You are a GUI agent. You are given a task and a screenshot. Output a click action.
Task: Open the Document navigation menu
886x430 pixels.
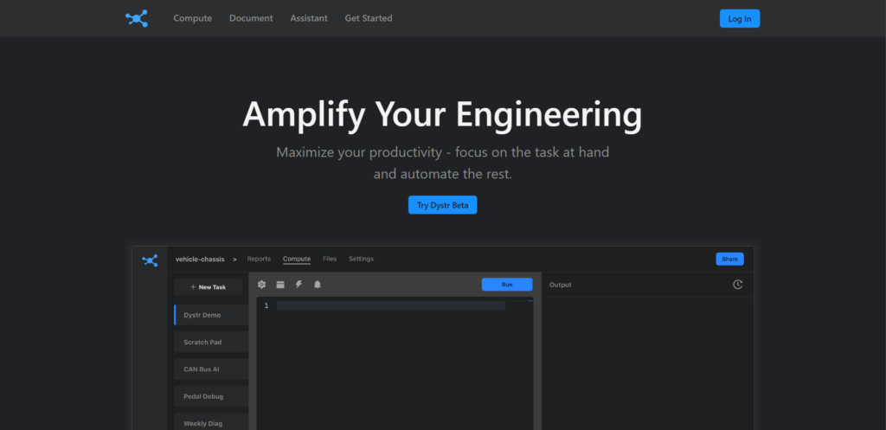coord(251,18)
